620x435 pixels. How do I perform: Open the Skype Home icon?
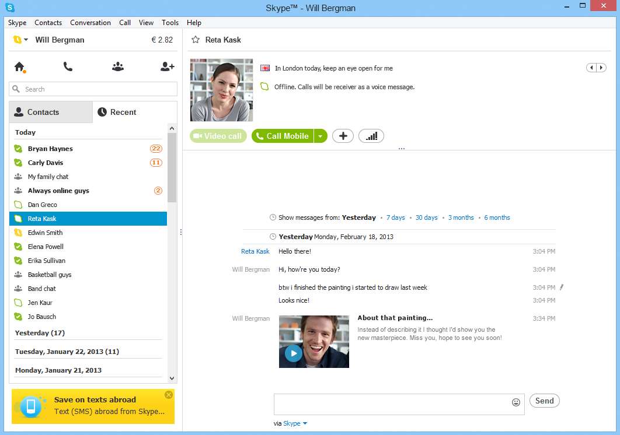(20, 67)
